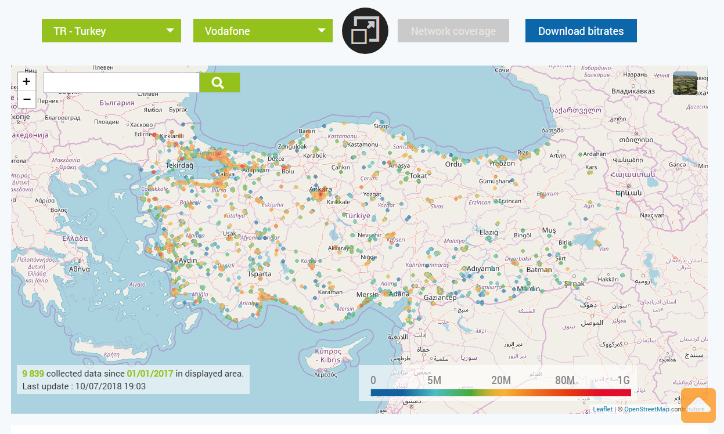Click the Ankara label on the map
Viewport: 724px width, 434px height.
tap(320, 190)
